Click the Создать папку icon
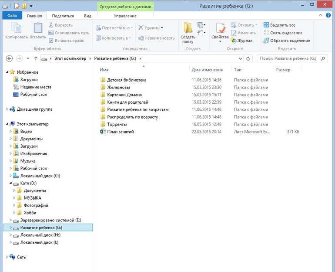Viewport: 335px width, 272px height. coord(188,28)
